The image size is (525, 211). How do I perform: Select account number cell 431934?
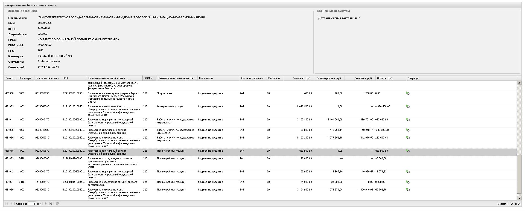(x=10, y=138)
